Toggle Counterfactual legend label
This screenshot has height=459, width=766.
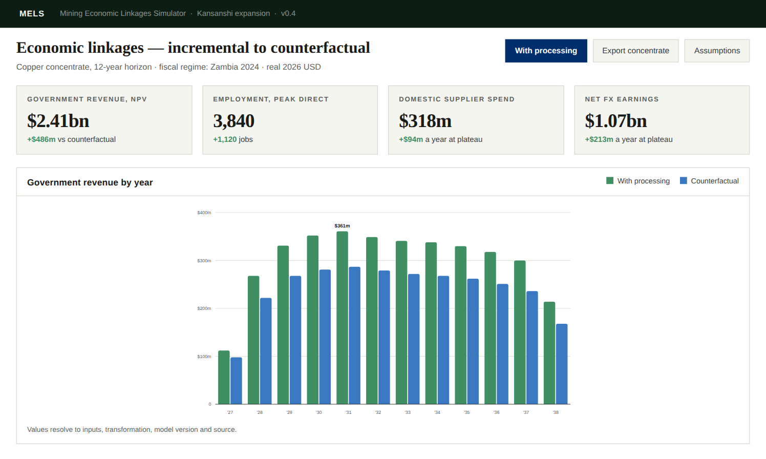click(715, 181)
